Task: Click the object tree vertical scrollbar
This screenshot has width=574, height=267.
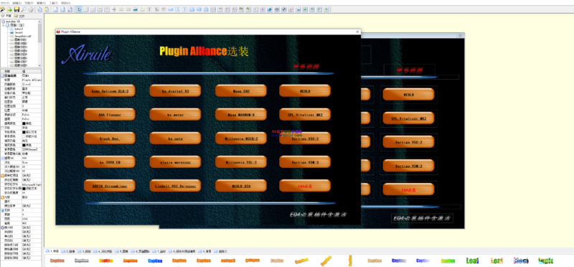Action: (x=40, y=43)
